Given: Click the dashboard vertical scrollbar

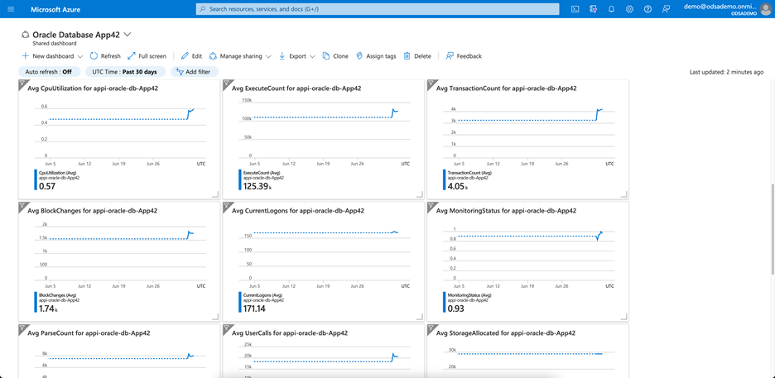Looking at the screenshot, I should pos(773,229).
